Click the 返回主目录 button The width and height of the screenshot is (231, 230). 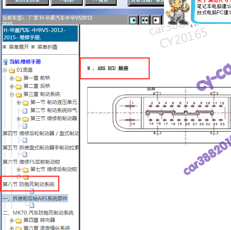(27, 2)
